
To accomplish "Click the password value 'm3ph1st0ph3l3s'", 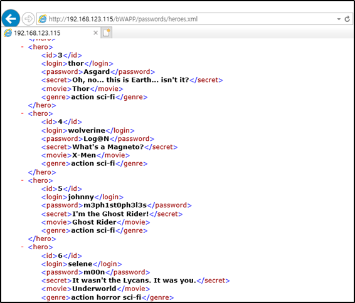I will click(x=115, y=205).
